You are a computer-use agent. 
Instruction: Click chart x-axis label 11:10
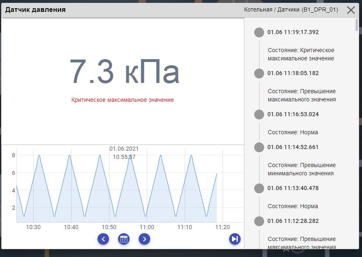coord(185,227)
